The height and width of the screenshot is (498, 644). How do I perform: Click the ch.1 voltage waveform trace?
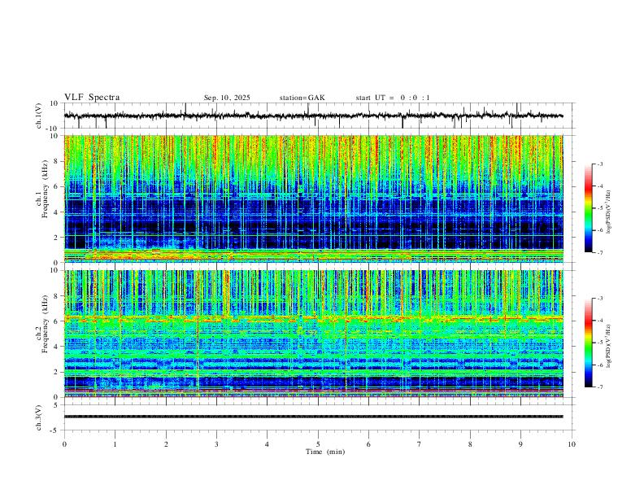(313, 116)
